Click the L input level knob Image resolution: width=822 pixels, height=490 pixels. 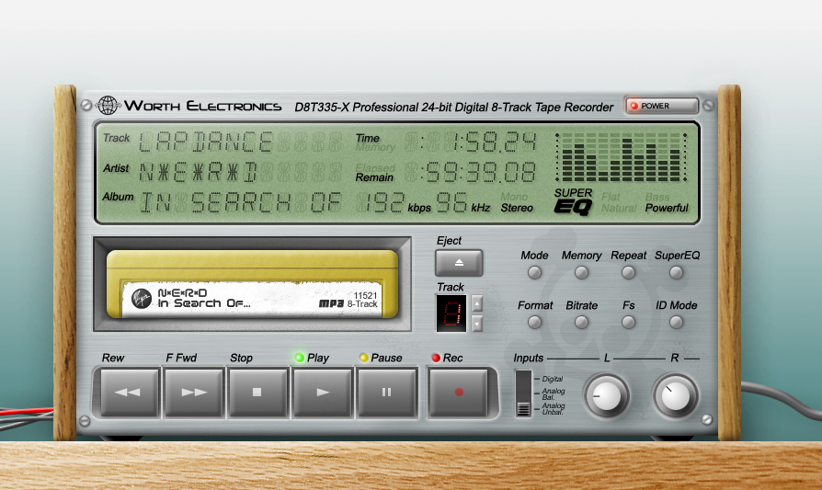(x=607, y=395)
